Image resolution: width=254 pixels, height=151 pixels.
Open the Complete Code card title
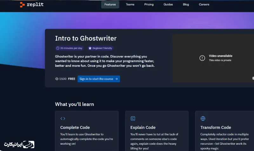coord(75,128)
